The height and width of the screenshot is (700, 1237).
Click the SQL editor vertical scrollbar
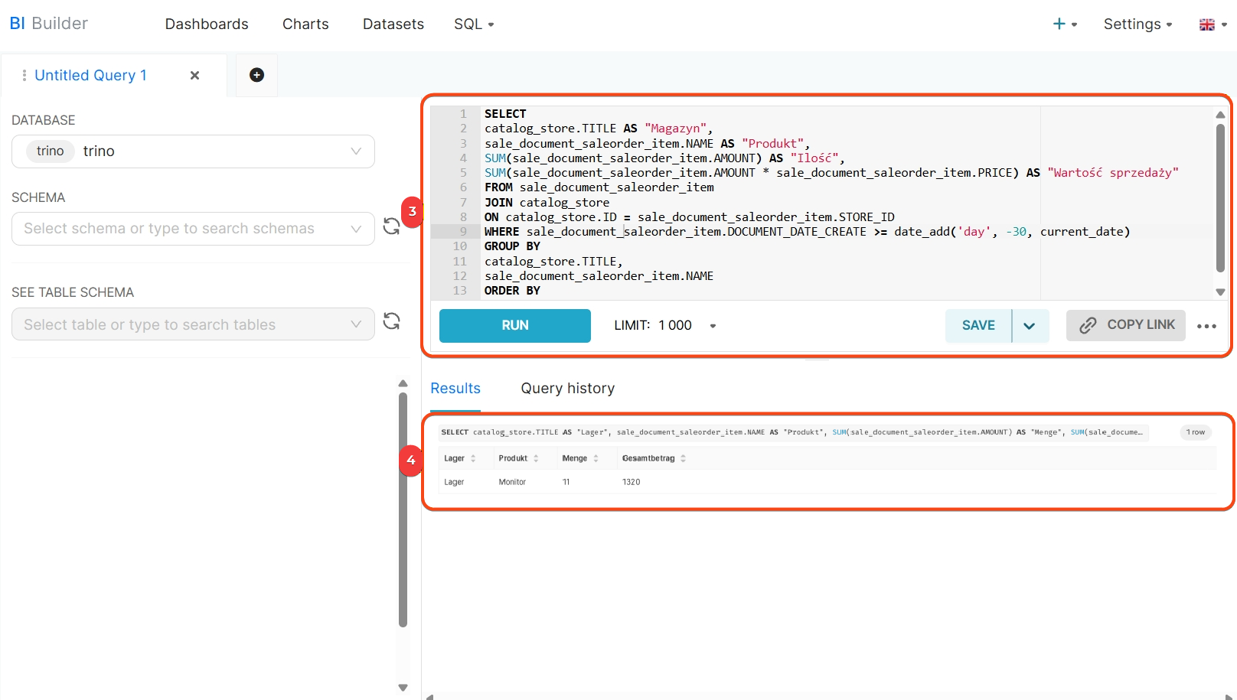point(1220,199)
